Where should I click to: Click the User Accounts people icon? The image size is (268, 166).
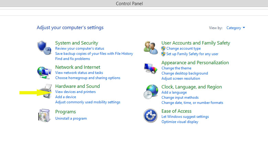[150, 48]
